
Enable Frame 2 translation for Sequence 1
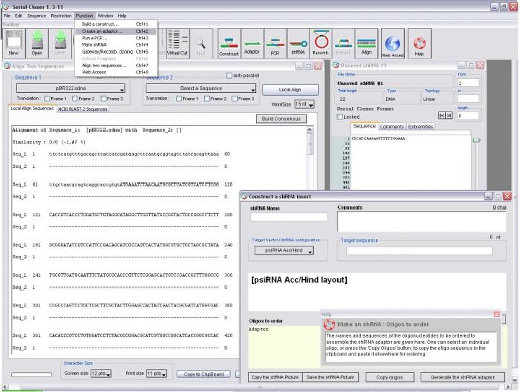click(75, 98)
